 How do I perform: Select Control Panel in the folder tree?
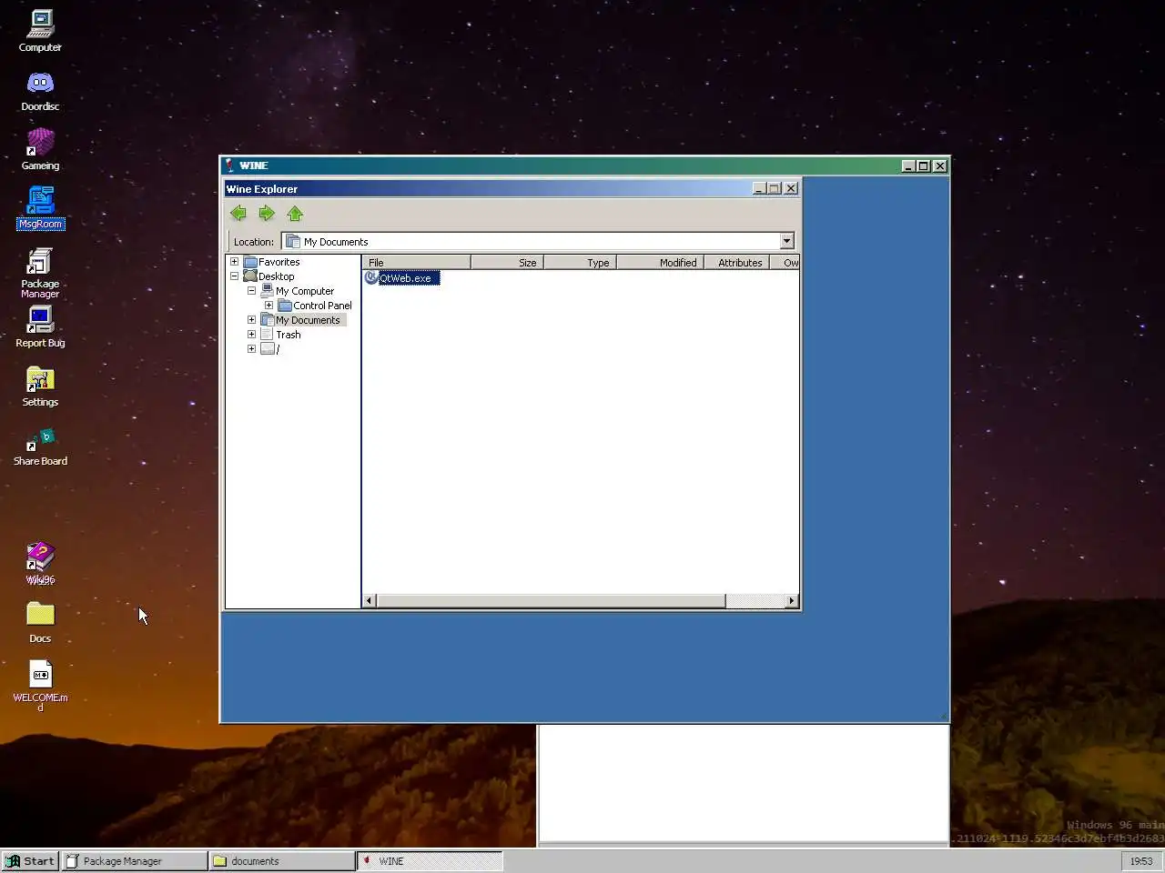321,306
